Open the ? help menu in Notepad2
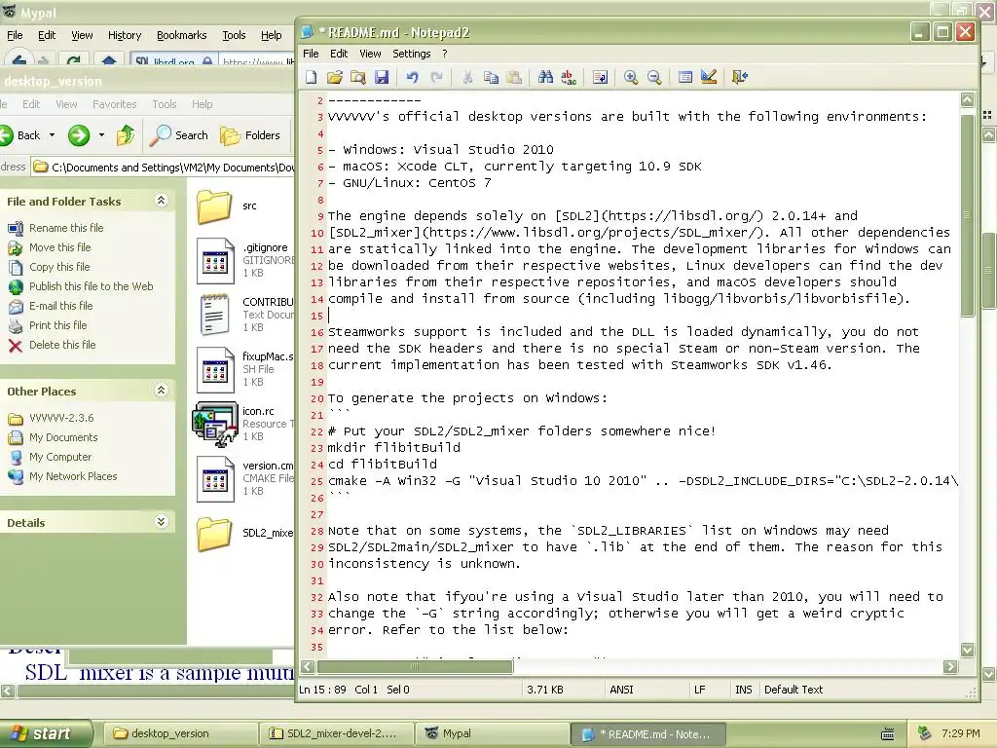 pyautogui.click(x=444, y=54)
